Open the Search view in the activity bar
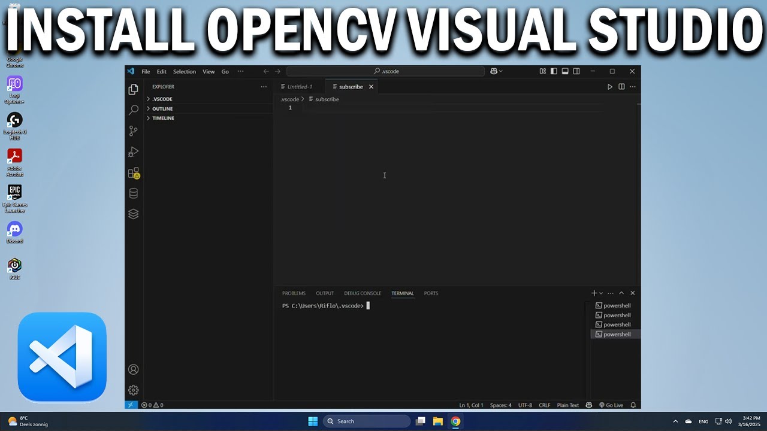 (x=133, y=110)
